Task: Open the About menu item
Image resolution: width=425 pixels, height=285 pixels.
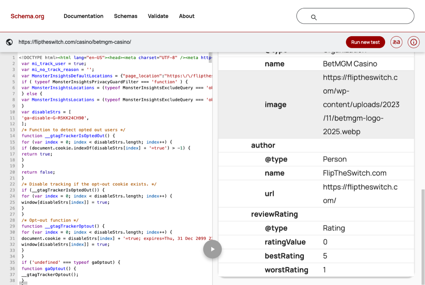Action: pos(187,16)
